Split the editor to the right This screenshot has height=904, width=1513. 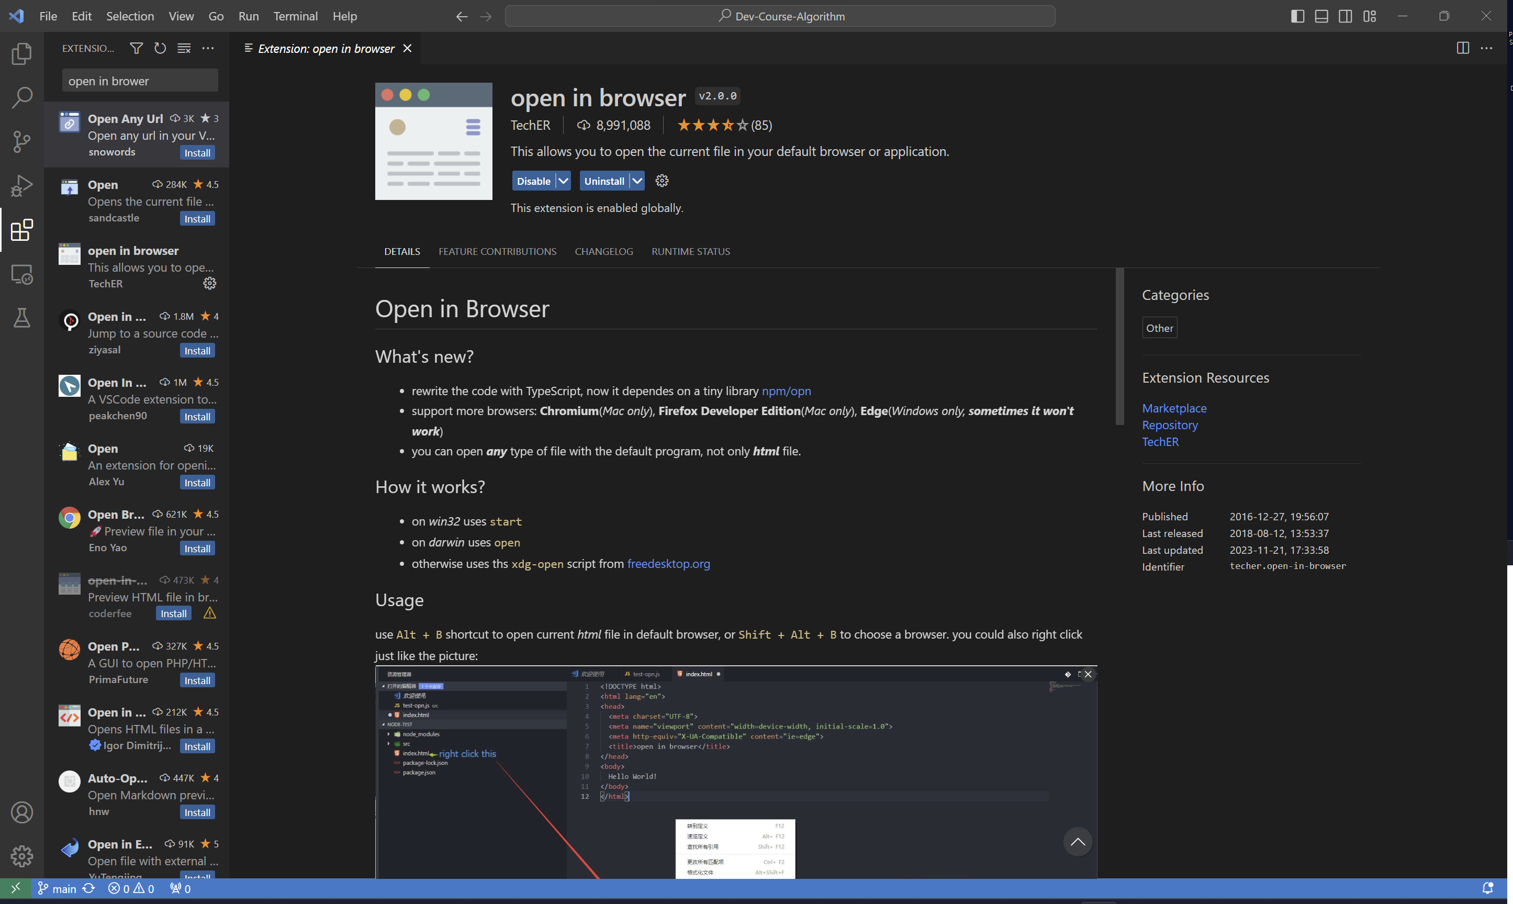[x=1462, y=48]
